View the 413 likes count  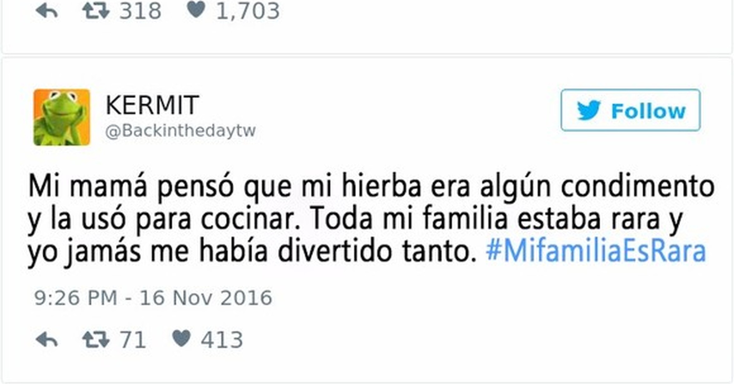(222, 340)
